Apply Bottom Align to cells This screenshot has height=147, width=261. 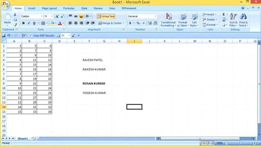pos(81,16)
